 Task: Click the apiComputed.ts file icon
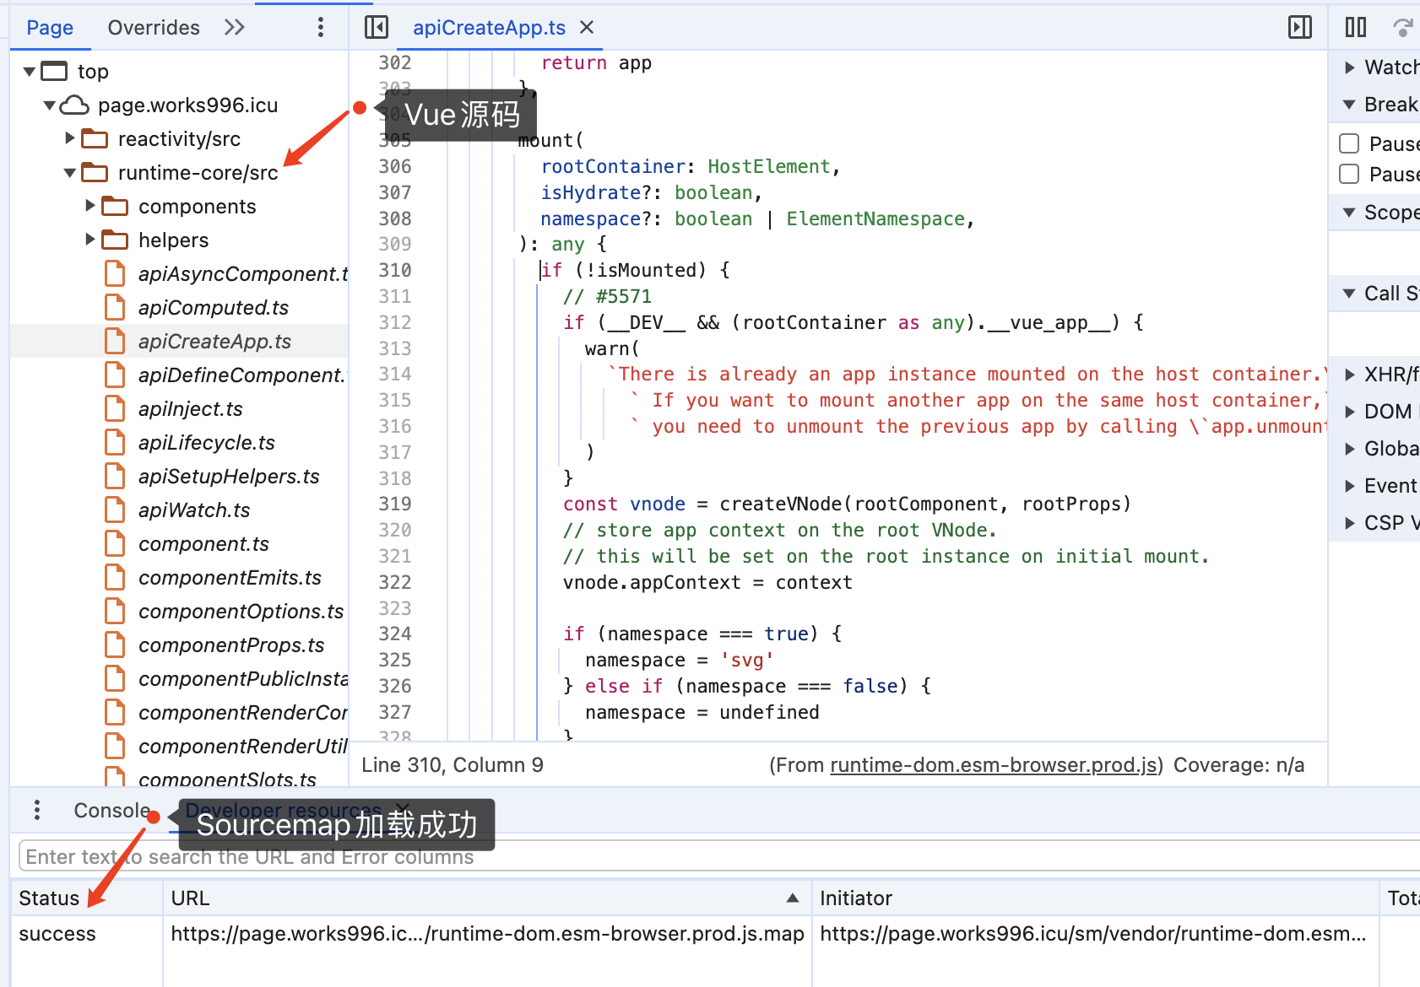pyautogui.click(x=115, y=307)
